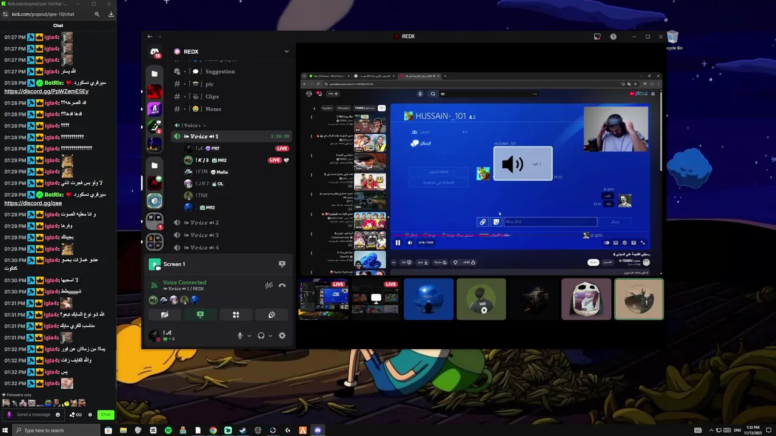Send message with green Chat button
Screen dimensions: 776x436
pyautogui.click(x=106, y=415)
